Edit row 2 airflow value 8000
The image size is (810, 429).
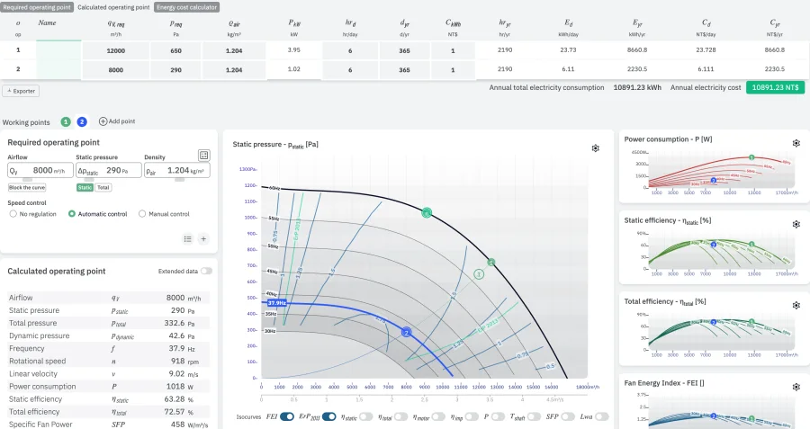click(x=116, y=69)
